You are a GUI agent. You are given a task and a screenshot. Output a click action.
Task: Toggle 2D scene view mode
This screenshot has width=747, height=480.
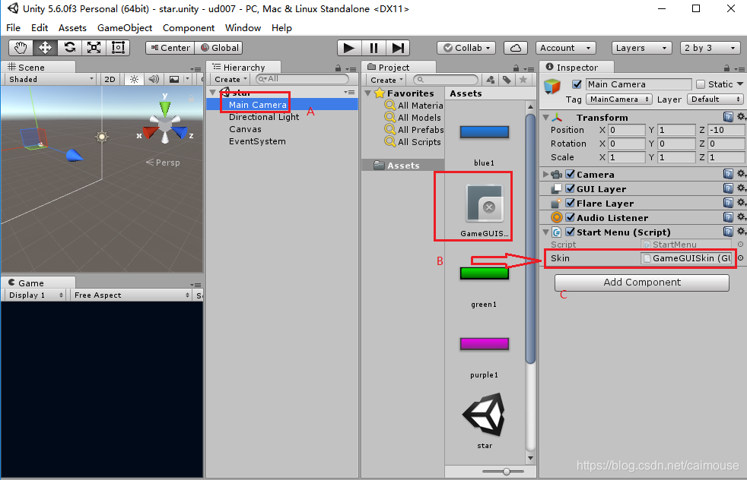110,80
